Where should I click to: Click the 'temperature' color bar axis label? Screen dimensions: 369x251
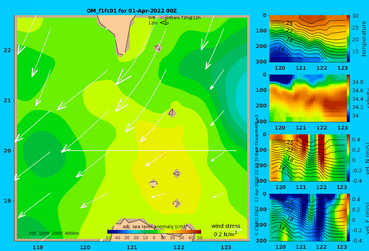(364, 39)
